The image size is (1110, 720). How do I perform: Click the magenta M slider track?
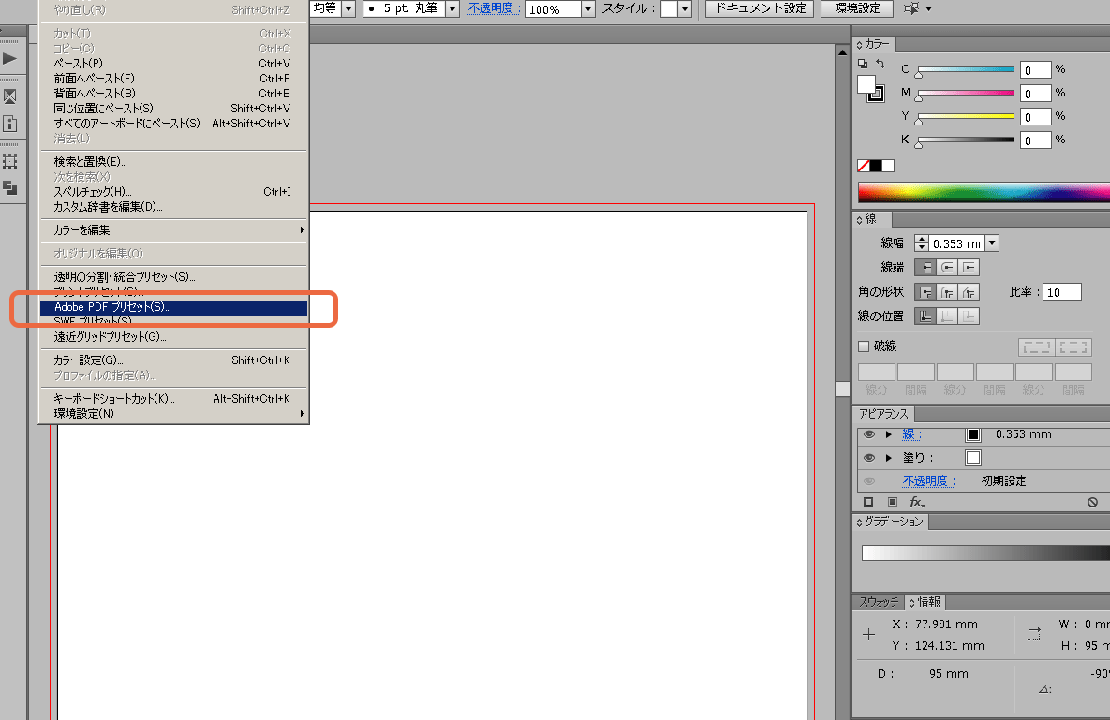pos(967,93)
